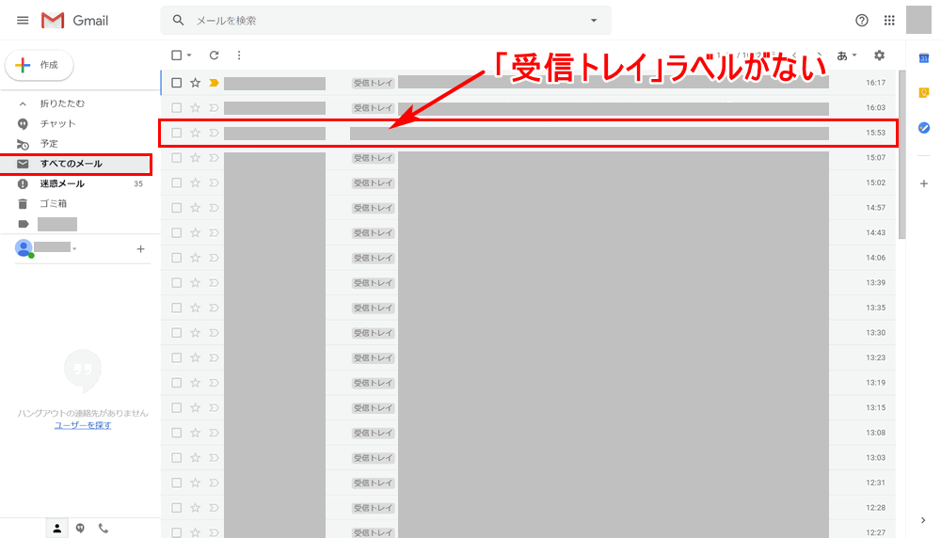Select the 16:17 email checkbox

pos(177,83)
